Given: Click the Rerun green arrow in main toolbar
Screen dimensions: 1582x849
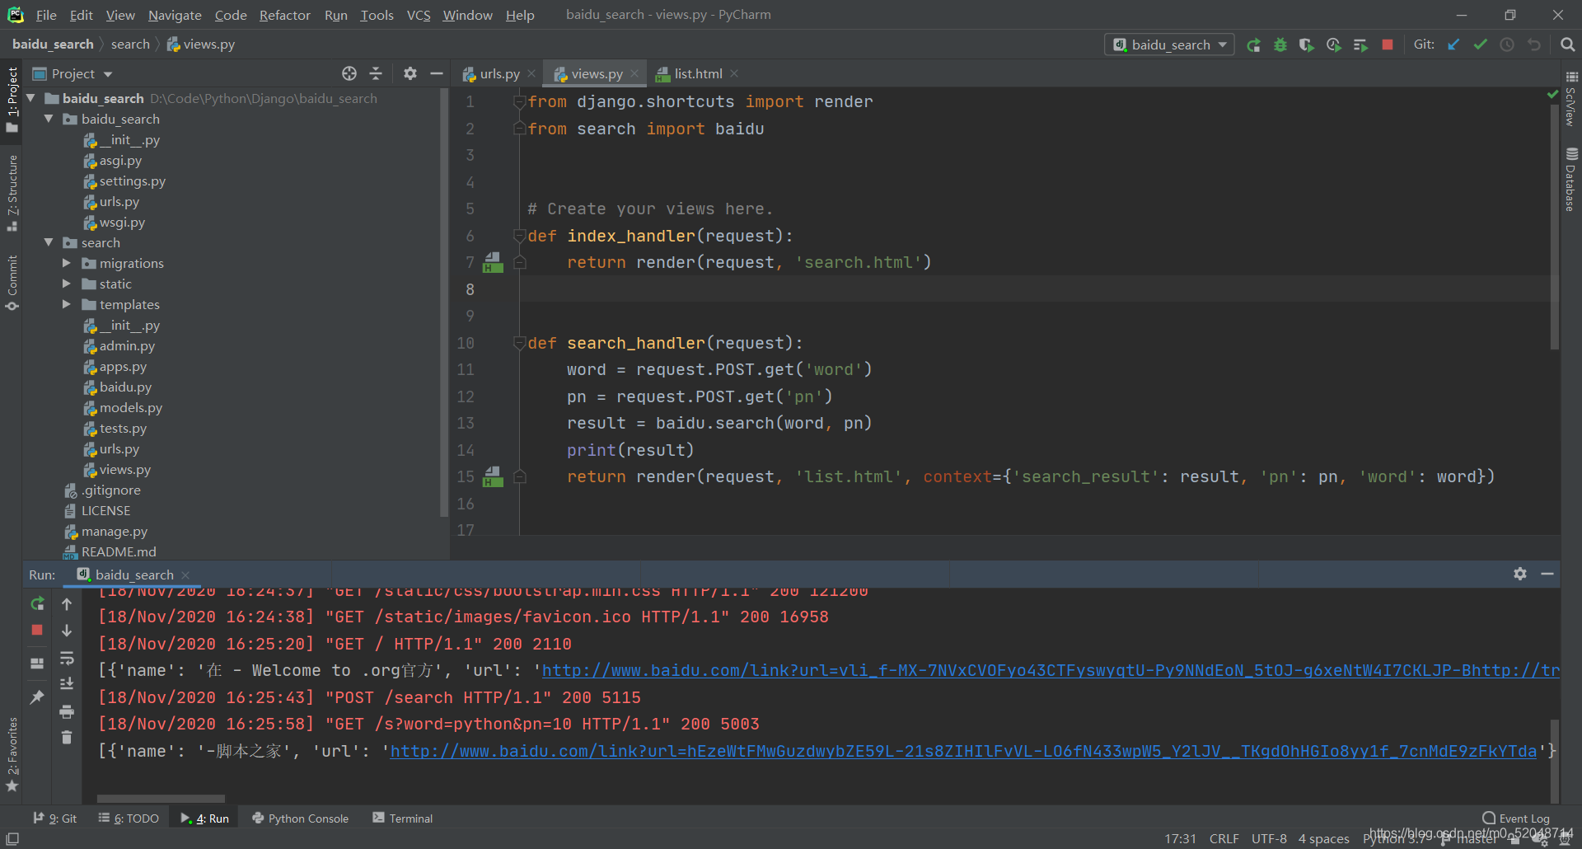Looking at the screenshot, I should tap(1253, 45).
